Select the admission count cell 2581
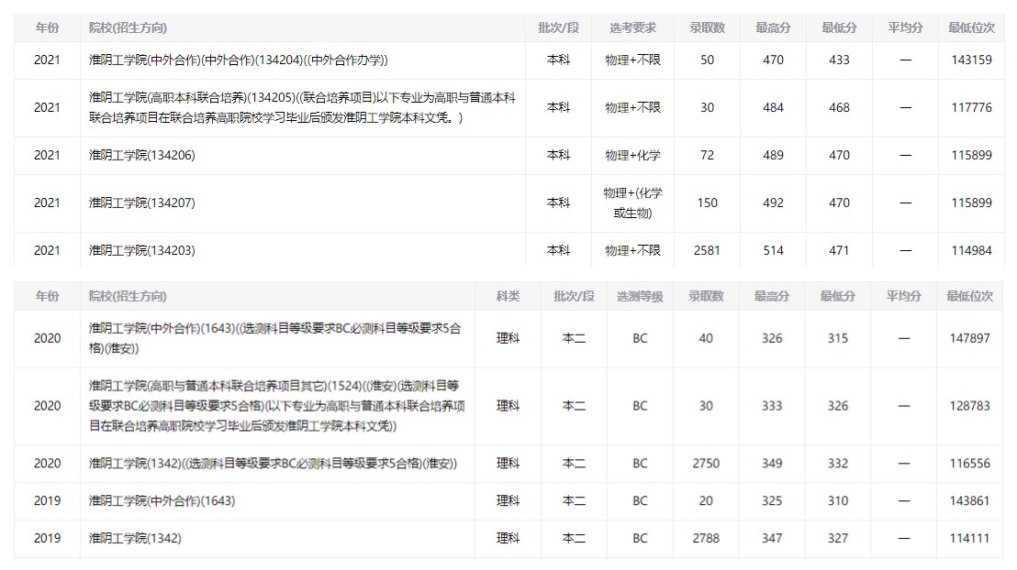The width and height of the screenshot is (1017, 570). (x=707, y=251)
